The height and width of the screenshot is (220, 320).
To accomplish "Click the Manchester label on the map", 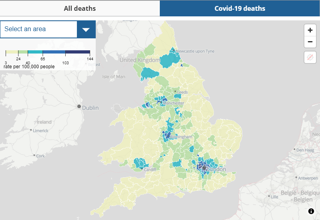I will click(174, 103).
